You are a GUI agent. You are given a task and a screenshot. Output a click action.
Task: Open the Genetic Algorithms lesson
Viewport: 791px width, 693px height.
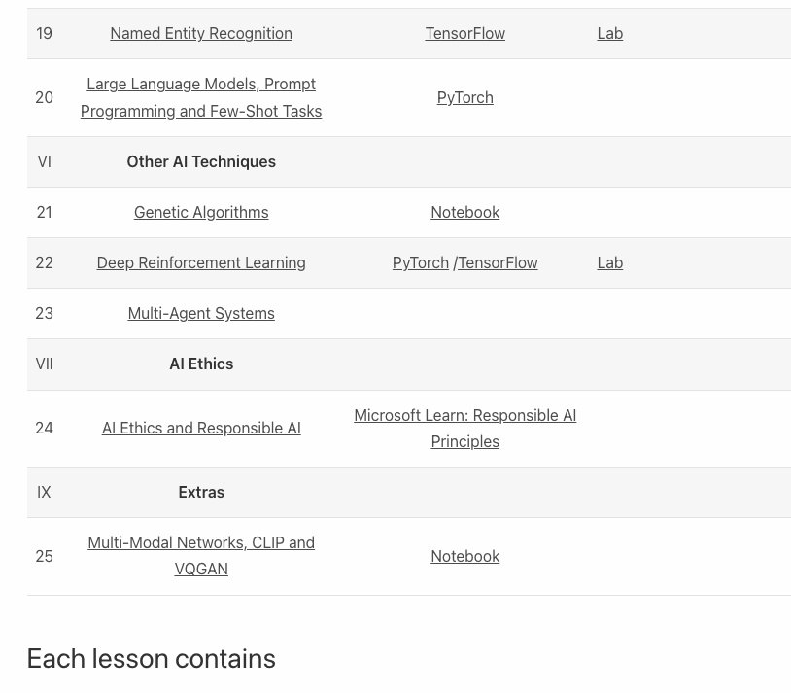point(201,212)
